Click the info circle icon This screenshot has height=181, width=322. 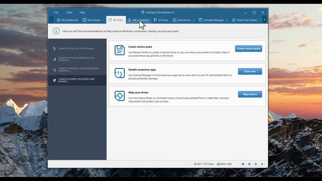pos(56,31)
